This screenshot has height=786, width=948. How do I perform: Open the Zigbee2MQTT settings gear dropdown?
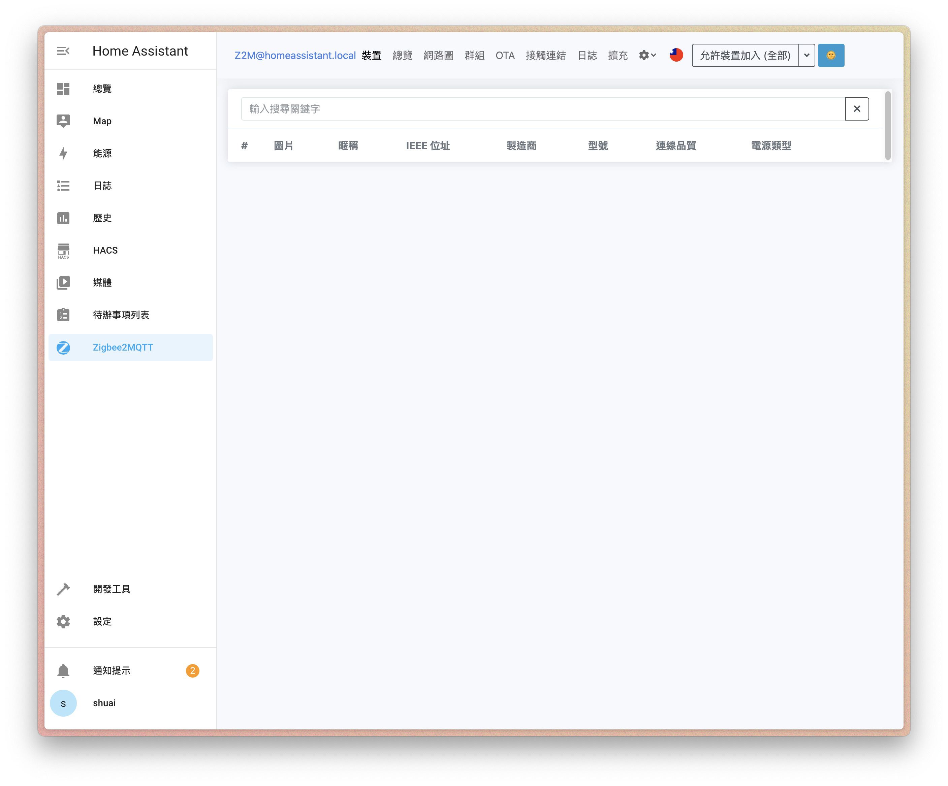[x=647, y=55]
